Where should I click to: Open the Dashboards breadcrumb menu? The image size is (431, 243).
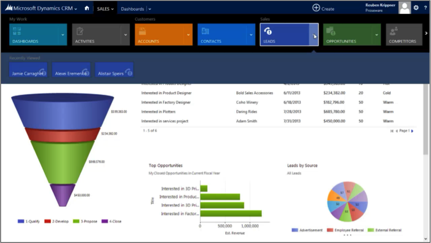(x=132, y=9)
